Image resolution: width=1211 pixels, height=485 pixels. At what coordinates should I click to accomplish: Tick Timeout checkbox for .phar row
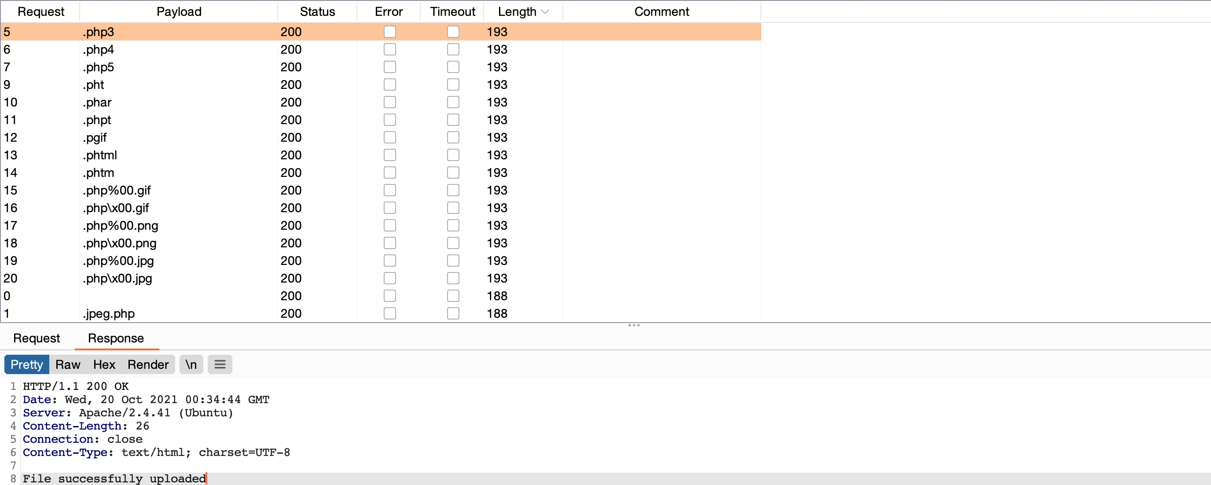453,103
